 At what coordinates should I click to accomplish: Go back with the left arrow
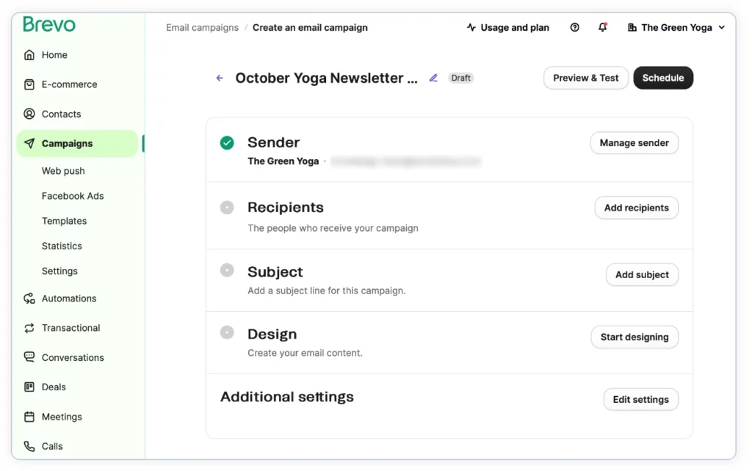pos(220,78)
